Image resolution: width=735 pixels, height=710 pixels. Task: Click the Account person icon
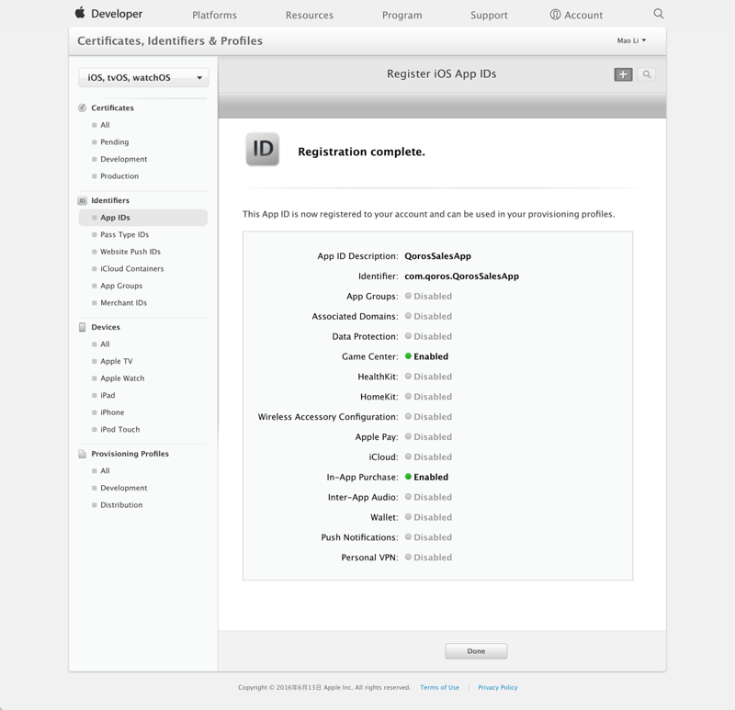click(555, 15)
